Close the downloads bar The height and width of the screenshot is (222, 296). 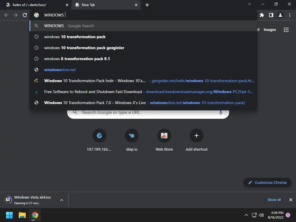pyautogui.click(x=291, y=200)
